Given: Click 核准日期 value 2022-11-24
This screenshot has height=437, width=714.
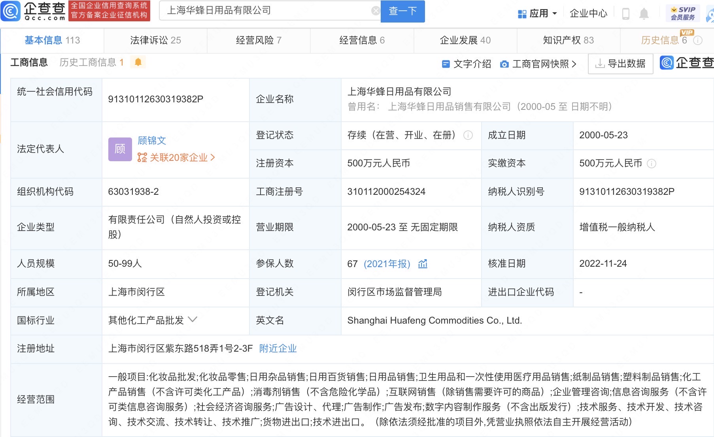Looking at the screenshot, I should pos(603,264).
